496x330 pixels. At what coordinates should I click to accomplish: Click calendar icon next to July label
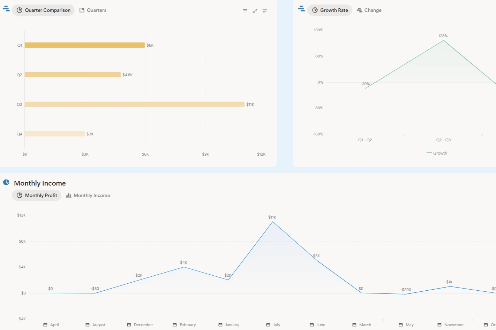tap(268, 325)
